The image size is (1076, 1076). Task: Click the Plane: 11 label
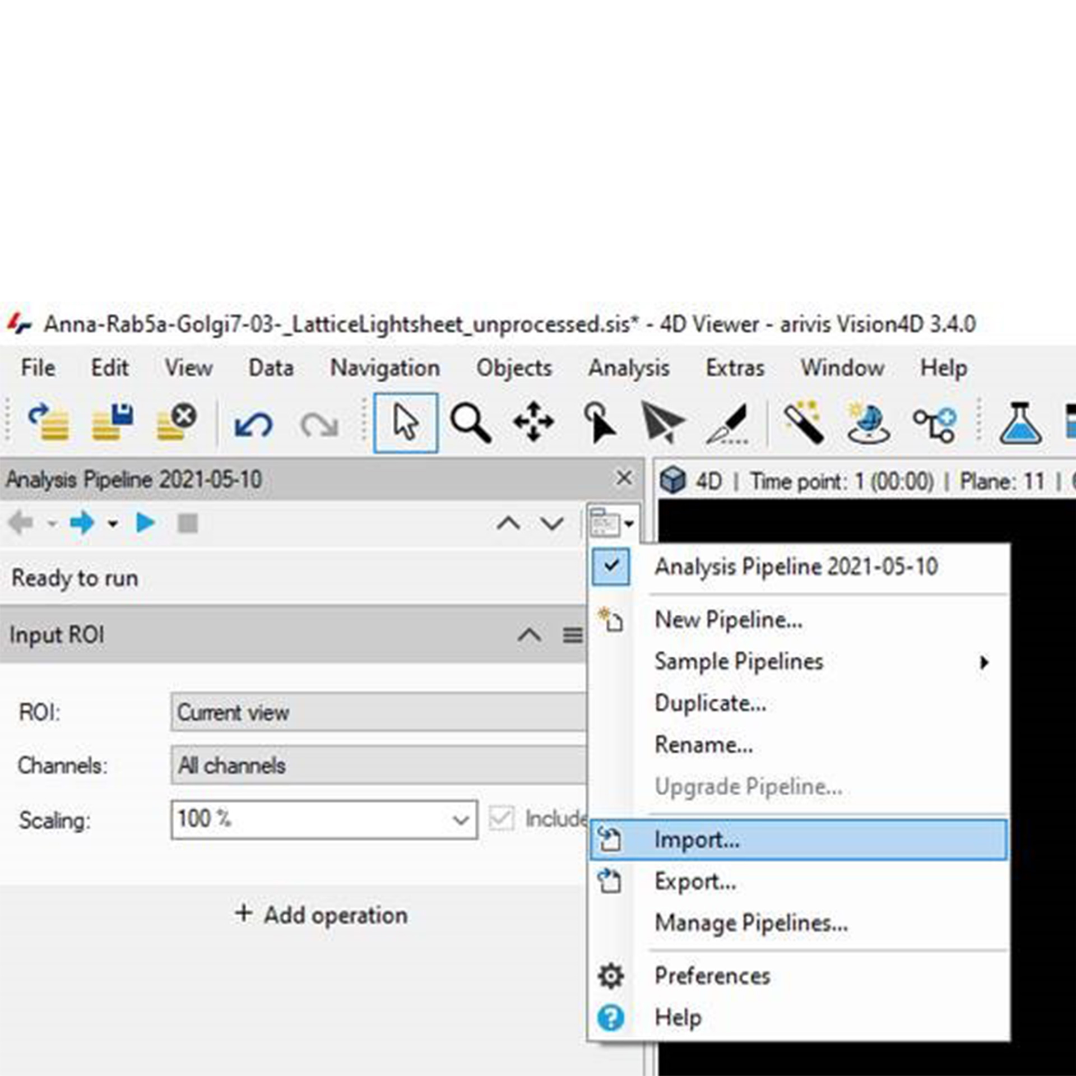[1002, 481]
